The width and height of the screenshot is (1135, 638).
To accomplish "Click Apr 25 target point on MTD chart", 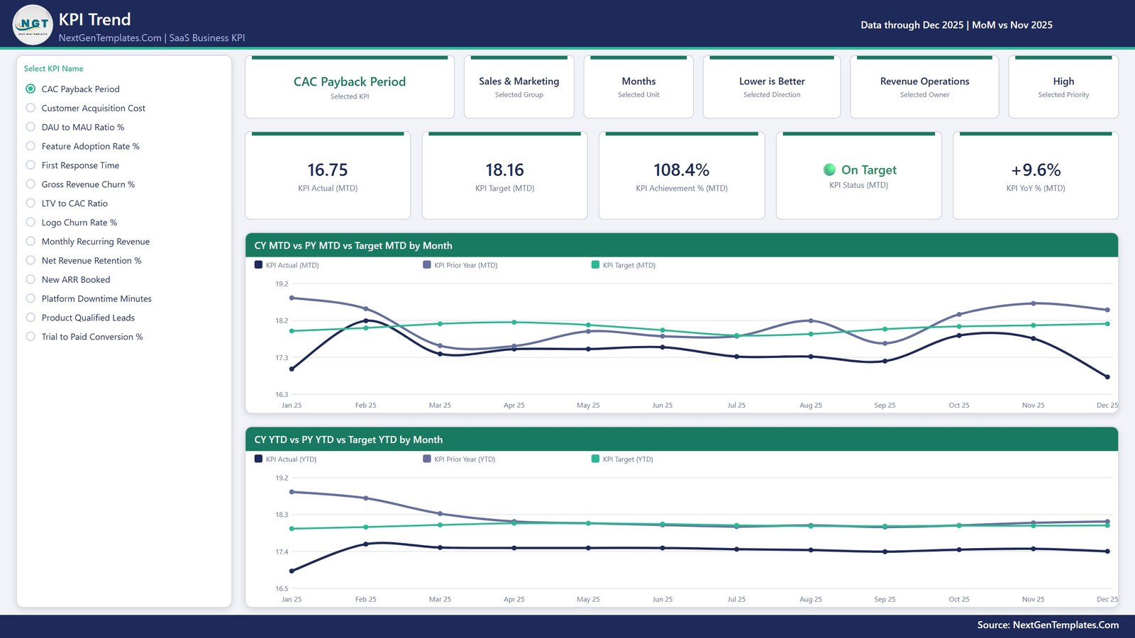I will (514, 323).
